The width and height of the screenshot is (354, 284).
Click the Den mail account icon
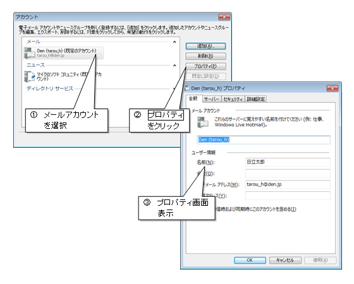[x=30, y=53]
